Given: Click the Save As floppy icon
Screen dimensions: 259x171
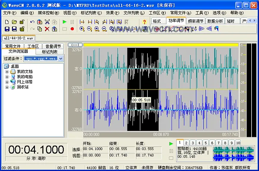Looking at the screenshot, I should 14,29.
